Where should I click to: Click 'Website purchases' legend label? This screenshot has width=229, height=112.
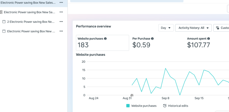pos(144,106)
